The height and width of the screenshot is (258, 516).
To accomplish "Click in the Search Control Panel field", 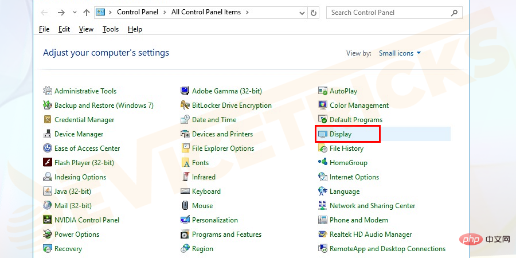I will pyautogui.click(x=394, y=13).
